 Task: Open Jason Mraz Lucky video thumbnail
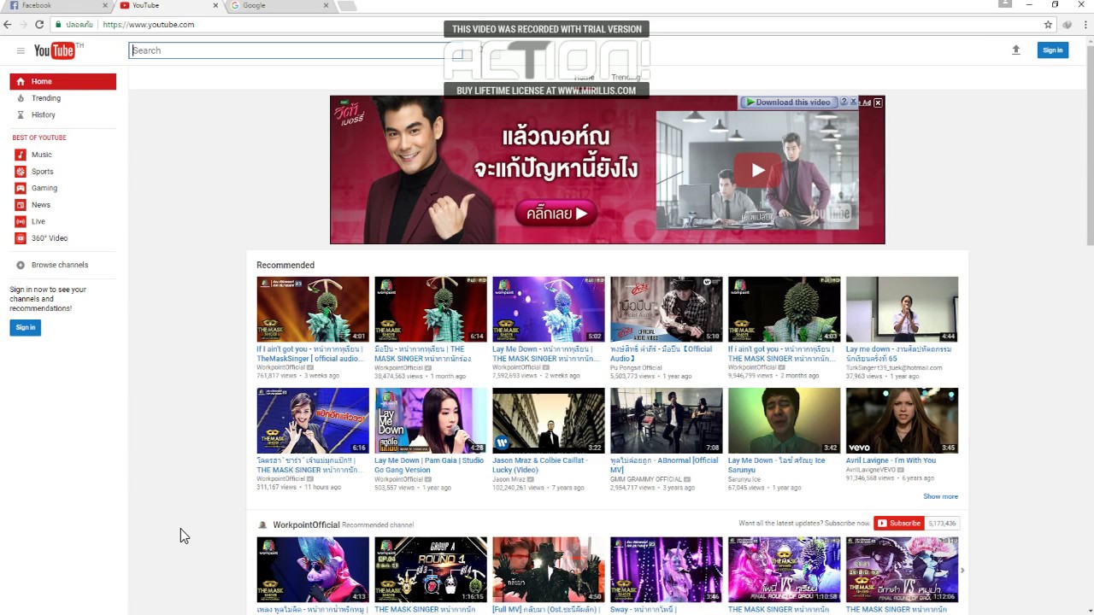click(x=549, y=420)
